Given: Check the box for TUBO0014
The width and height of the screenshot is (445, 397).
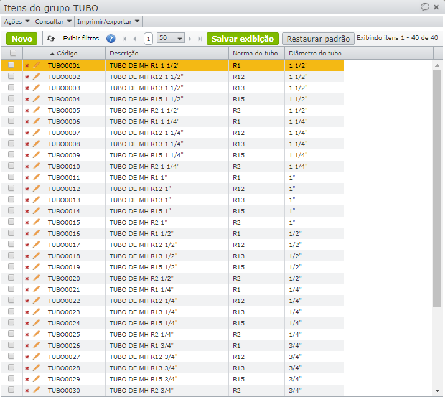Looking at the screenshot, I should [x=11, y=210].
